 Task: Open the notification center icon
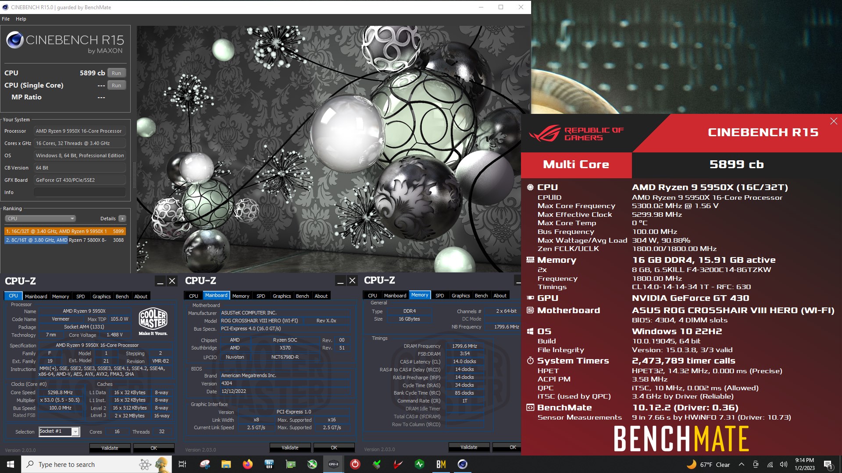(x=828, y=465)
